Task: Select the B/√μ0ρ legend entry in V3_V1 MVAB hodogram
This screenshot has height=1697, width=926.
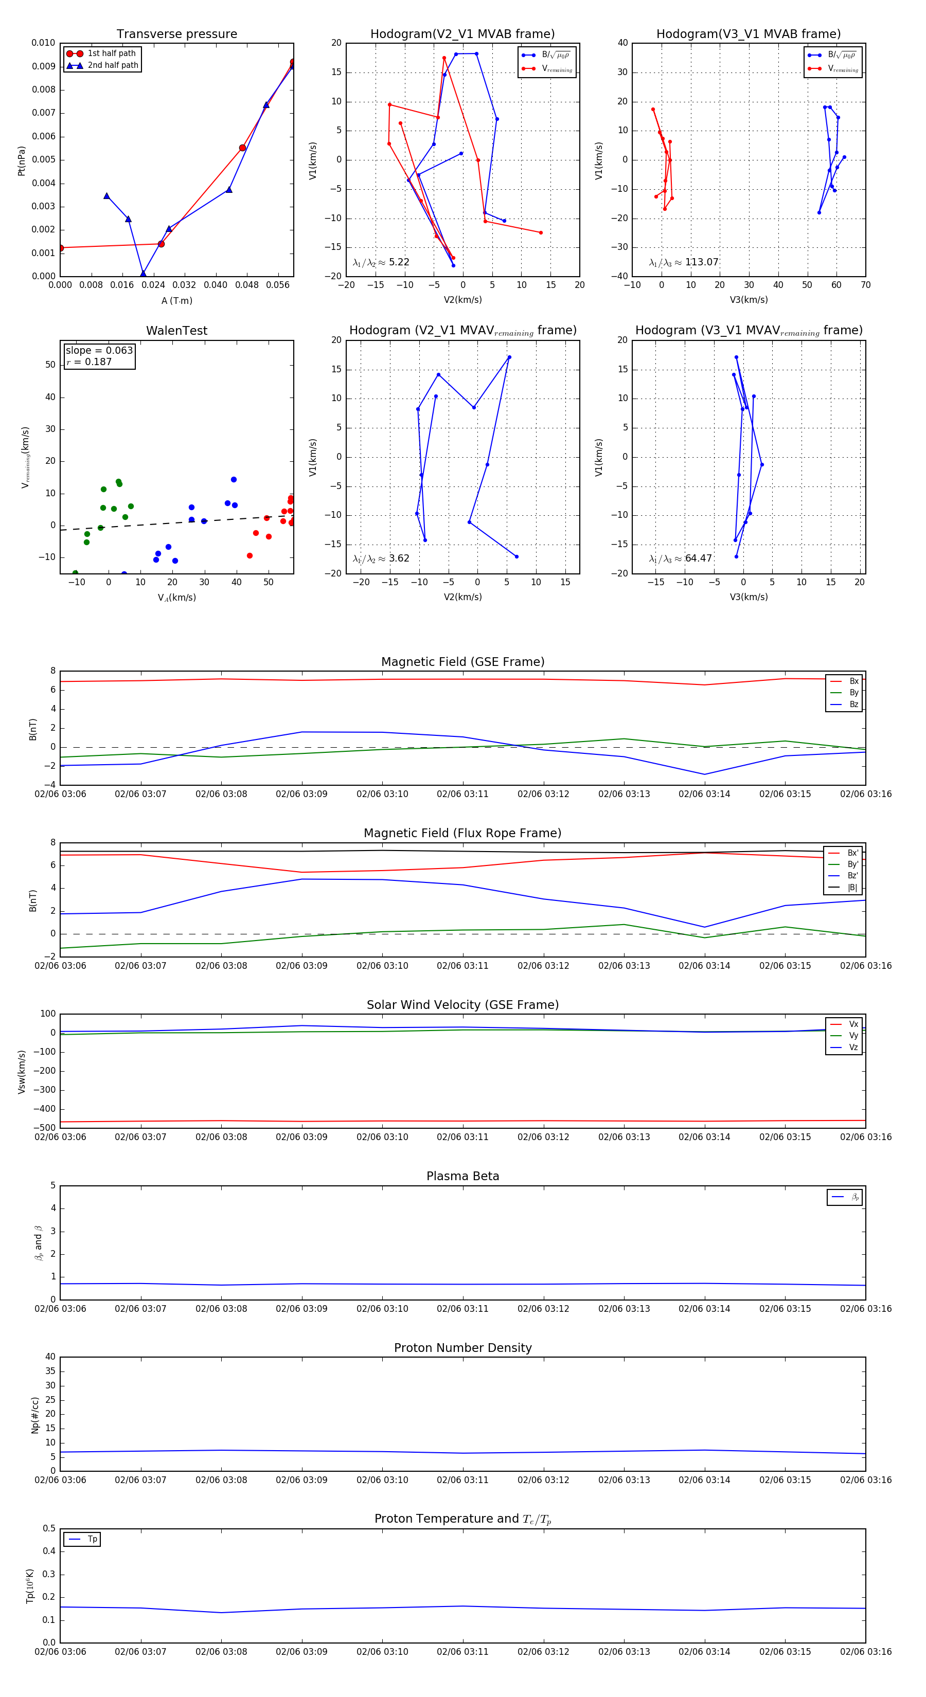Action: (x=832, y=55)
